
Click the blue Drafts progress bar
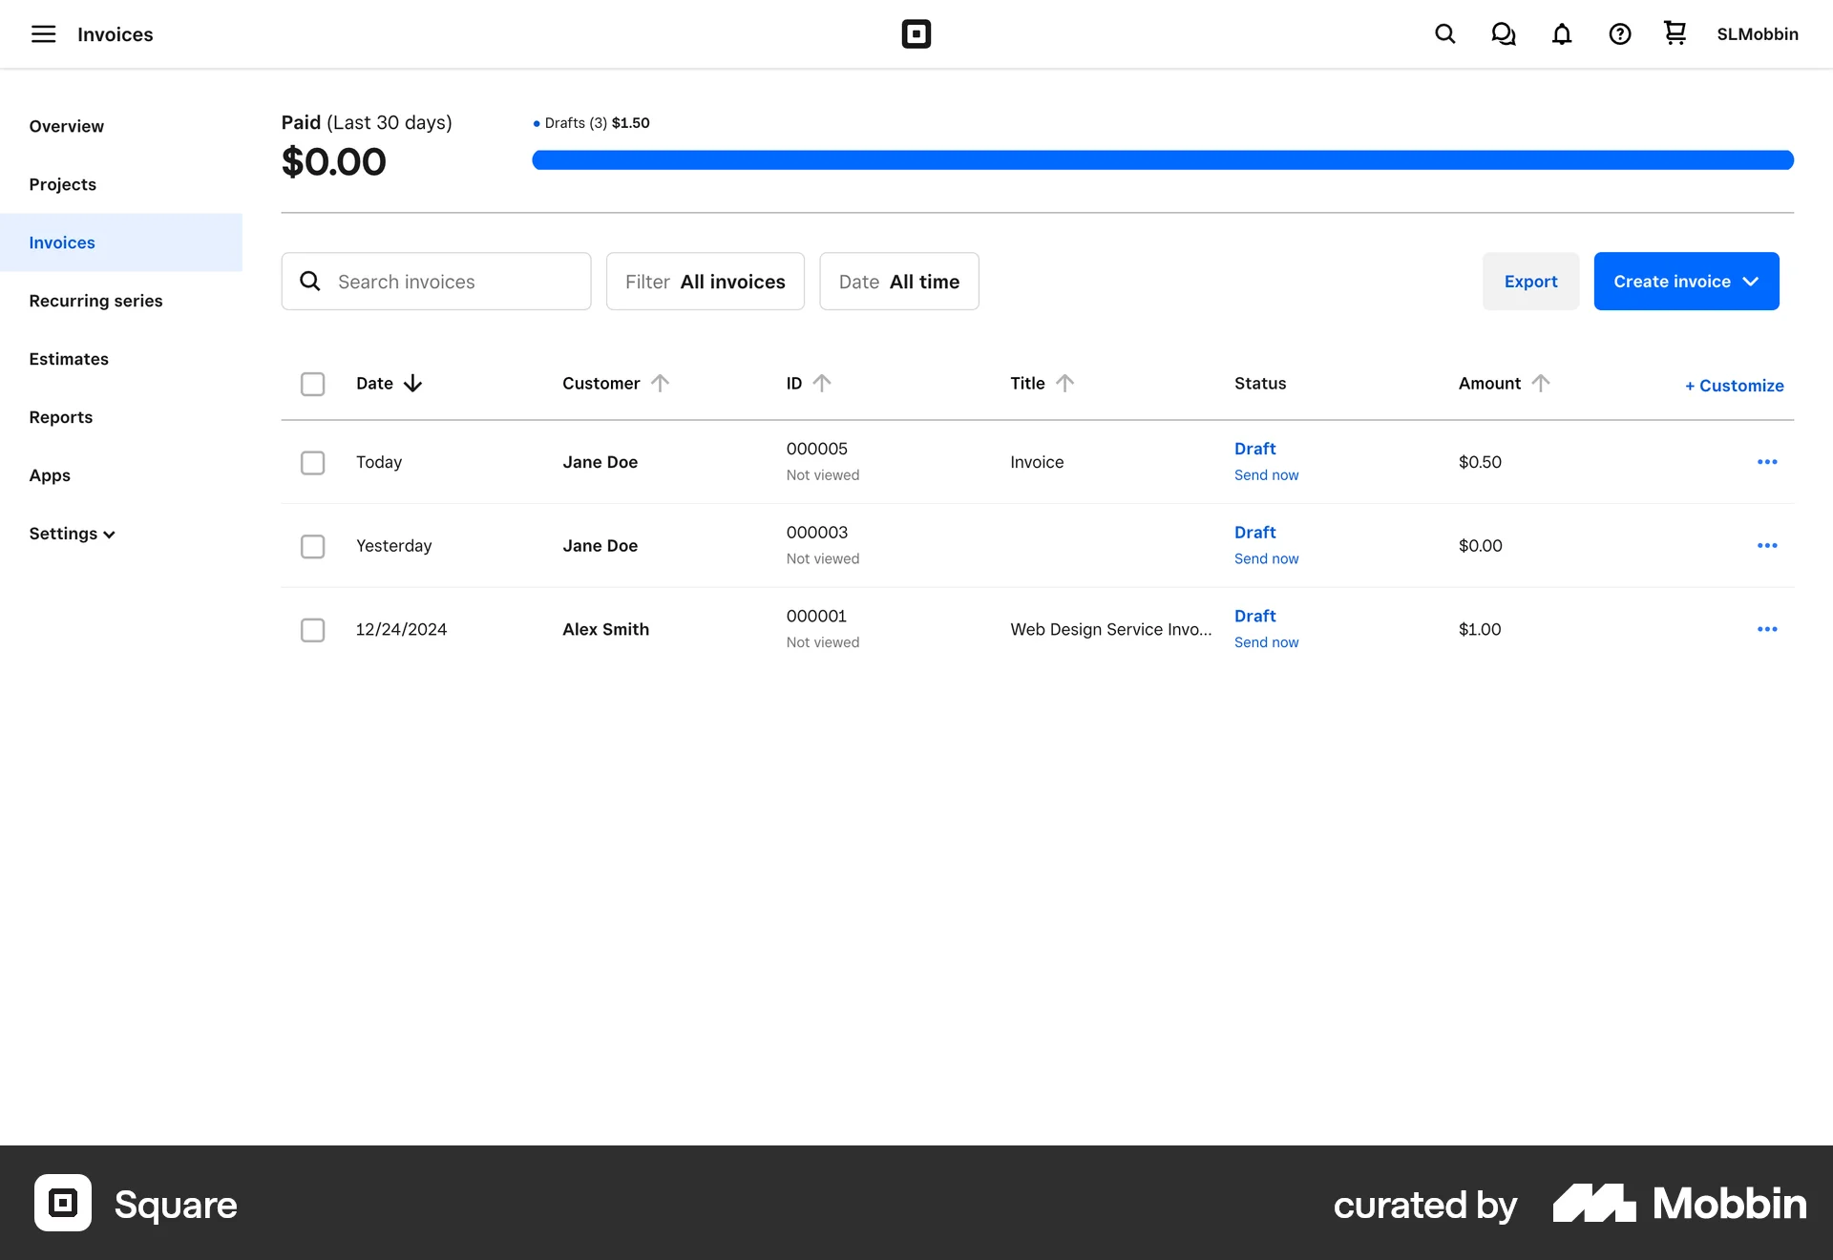1163,159
